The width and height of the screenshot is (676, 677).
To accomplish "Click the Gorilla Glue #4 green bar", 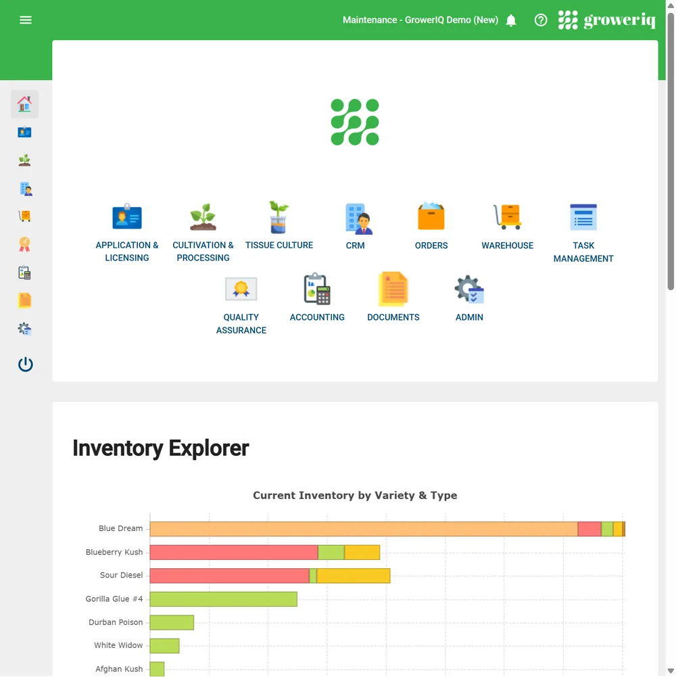I will click(x=223, y=599).
